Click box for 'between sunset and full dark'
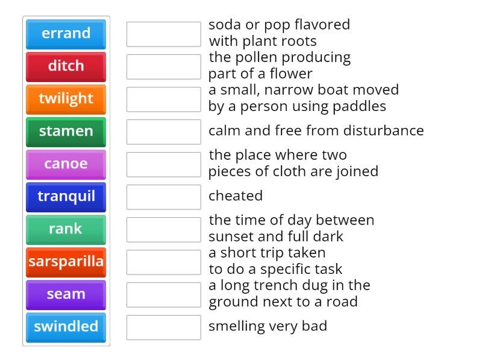The width and height of the screenshot is (482, 362). tap(163, 230)
